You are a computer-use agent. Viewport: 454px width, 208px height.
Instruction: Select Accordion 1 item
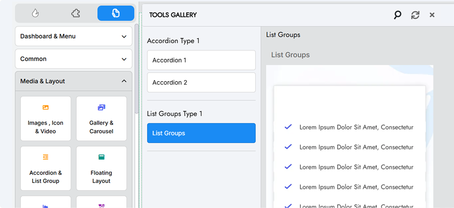coord(201,60)
